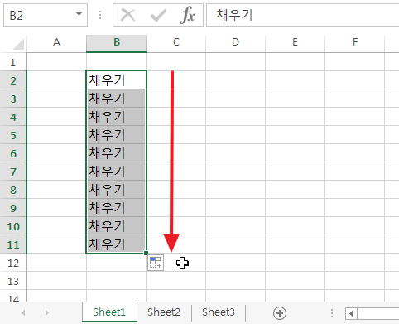Click cell B9 containing 채우기
Viewport: 399px width, 324px height.
[116, 208]
